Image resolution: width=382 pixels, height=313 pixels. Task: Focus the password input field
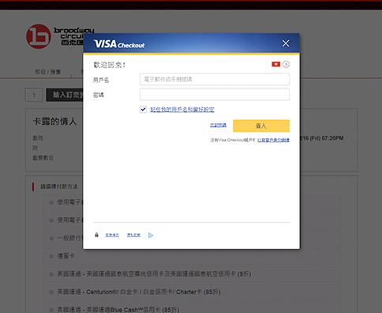pyautogui.click(x=215, y=95)
